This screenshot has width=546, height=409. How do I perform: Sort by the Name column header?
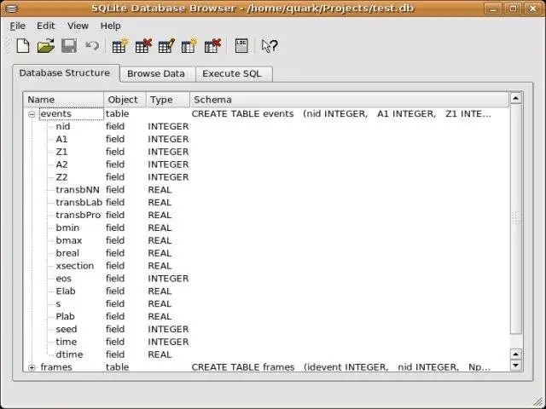click(64, 100)
